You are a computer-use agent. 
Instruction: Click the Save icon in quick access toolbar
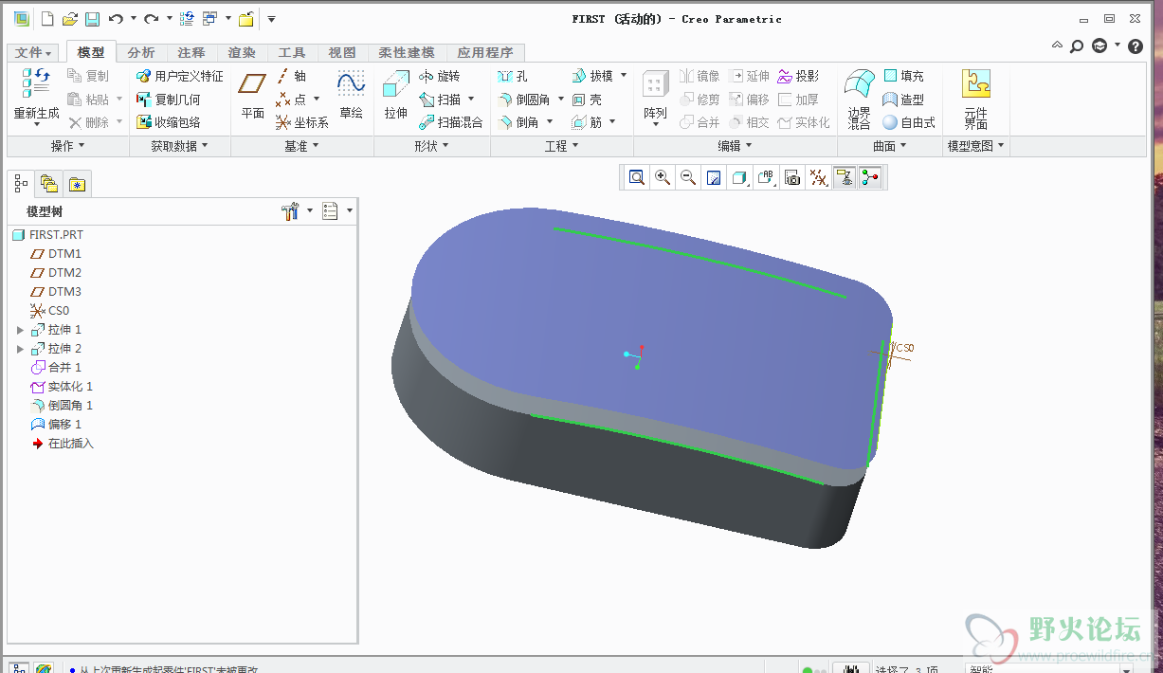[x=92, y=19]
